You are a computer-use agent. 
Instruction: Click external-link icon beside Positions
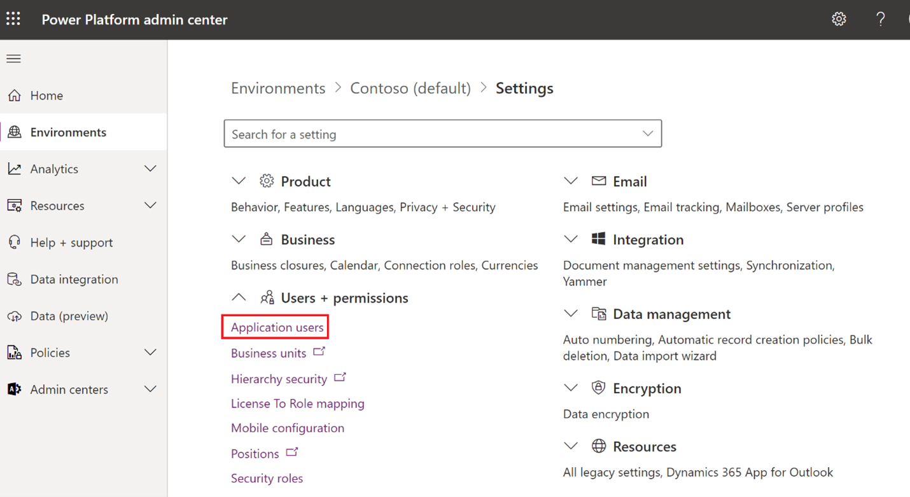(291, 453)
